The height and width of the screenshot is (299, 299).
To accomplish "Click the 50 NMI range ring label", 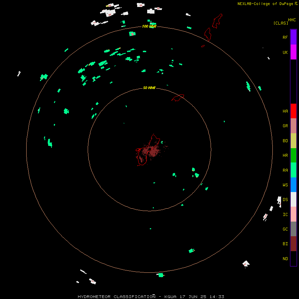I will click(149, 88).
